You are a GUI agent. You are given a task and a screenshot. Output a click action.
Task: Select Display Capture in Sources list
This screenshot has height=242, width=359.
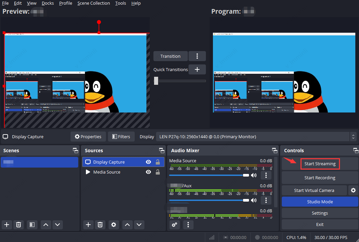coord(123,162)
